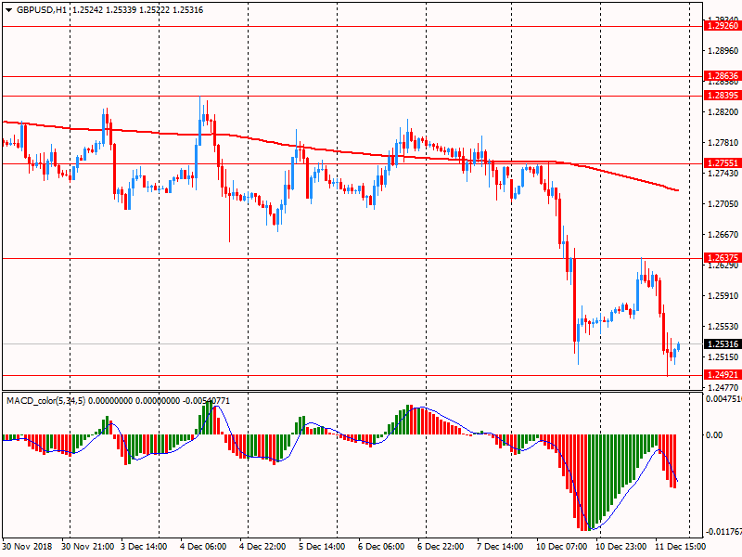The image size is (742, 557).
Task: Select the red 1.29260 price level label
Action: click(723, 27)
